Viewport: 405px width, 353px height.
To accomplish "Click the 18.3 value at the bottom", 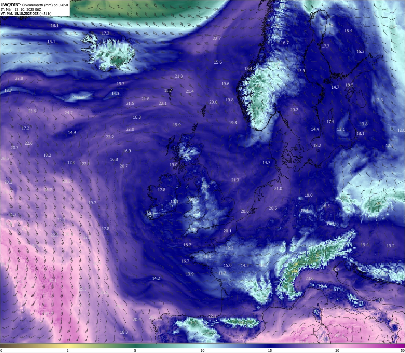I will tap(124, 332).
